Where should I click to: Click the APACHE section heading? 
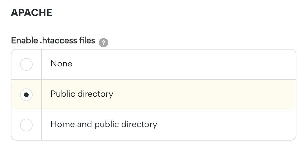pyautogui.click(x=31, y=13)
